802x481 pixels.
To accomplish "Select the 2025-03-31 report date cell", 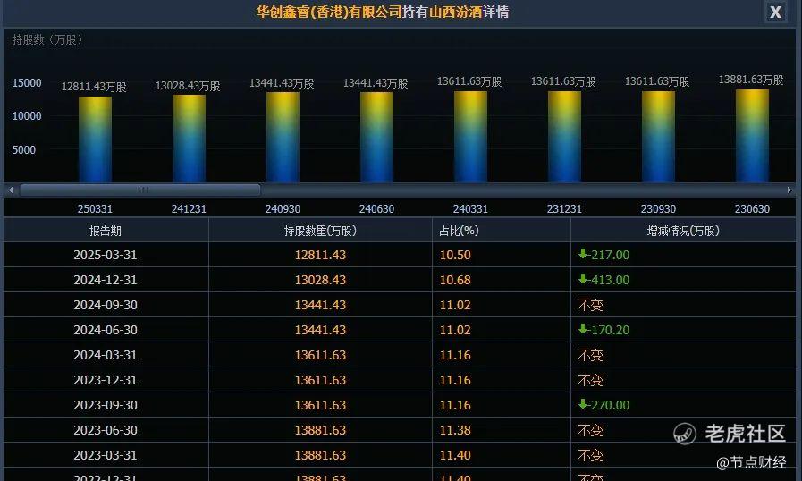I will [x=106, y=255].
